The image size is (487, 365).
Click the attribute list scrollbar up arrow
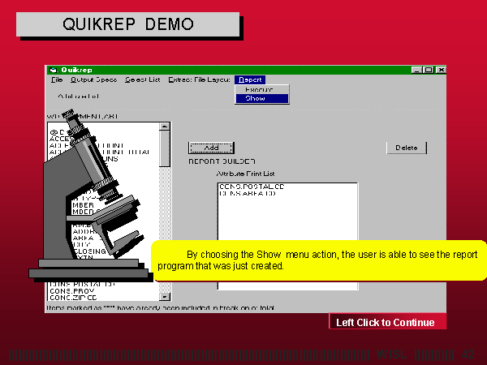pyautogui.click(x=166, y=127)
